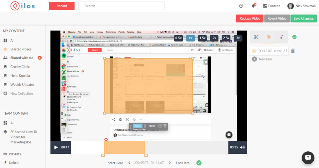Open Nick Stokman profile menu
Screen dimensions: 319x168
click(301, 6)
